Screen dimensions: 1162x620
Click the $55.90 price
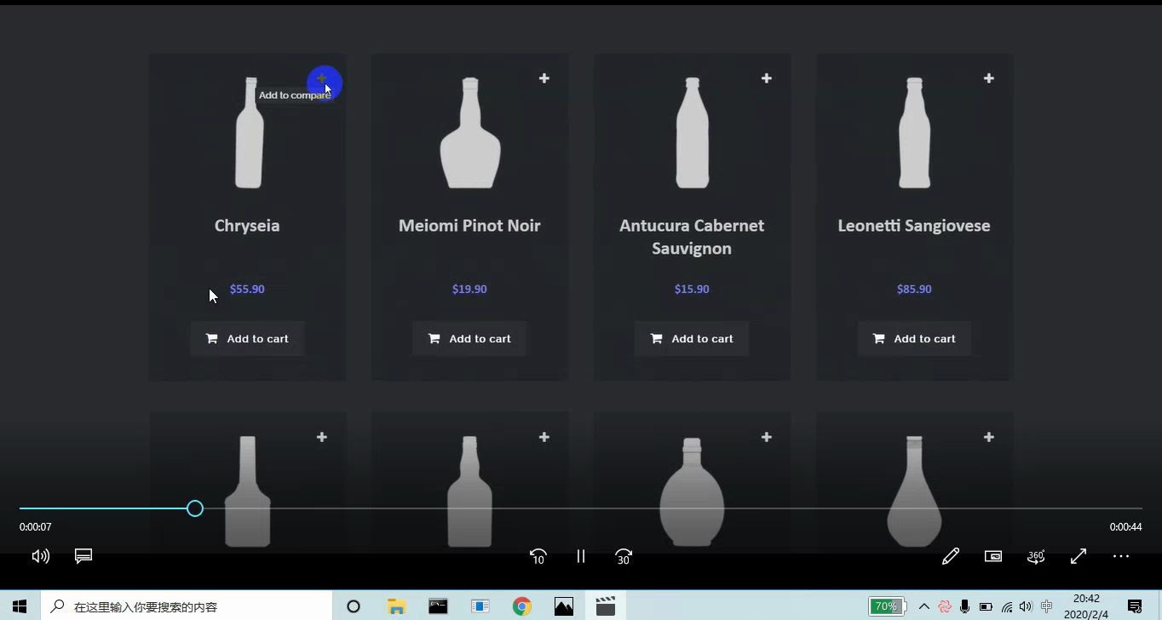pos(247,290)
